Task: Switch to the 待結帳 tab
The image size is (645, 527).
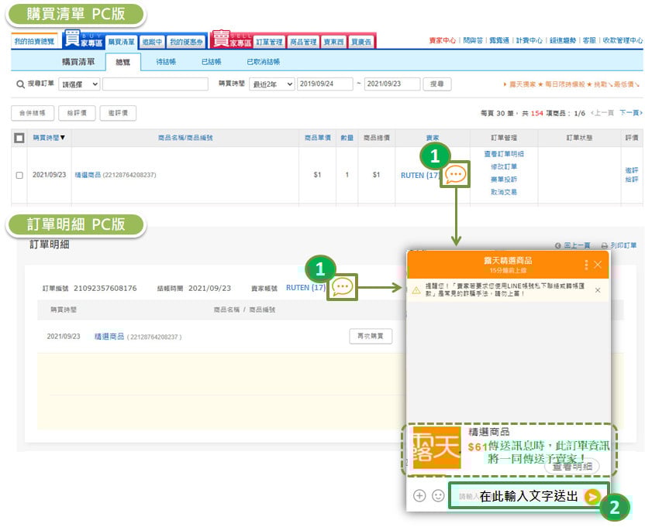Action: click(x=166, y=62)
